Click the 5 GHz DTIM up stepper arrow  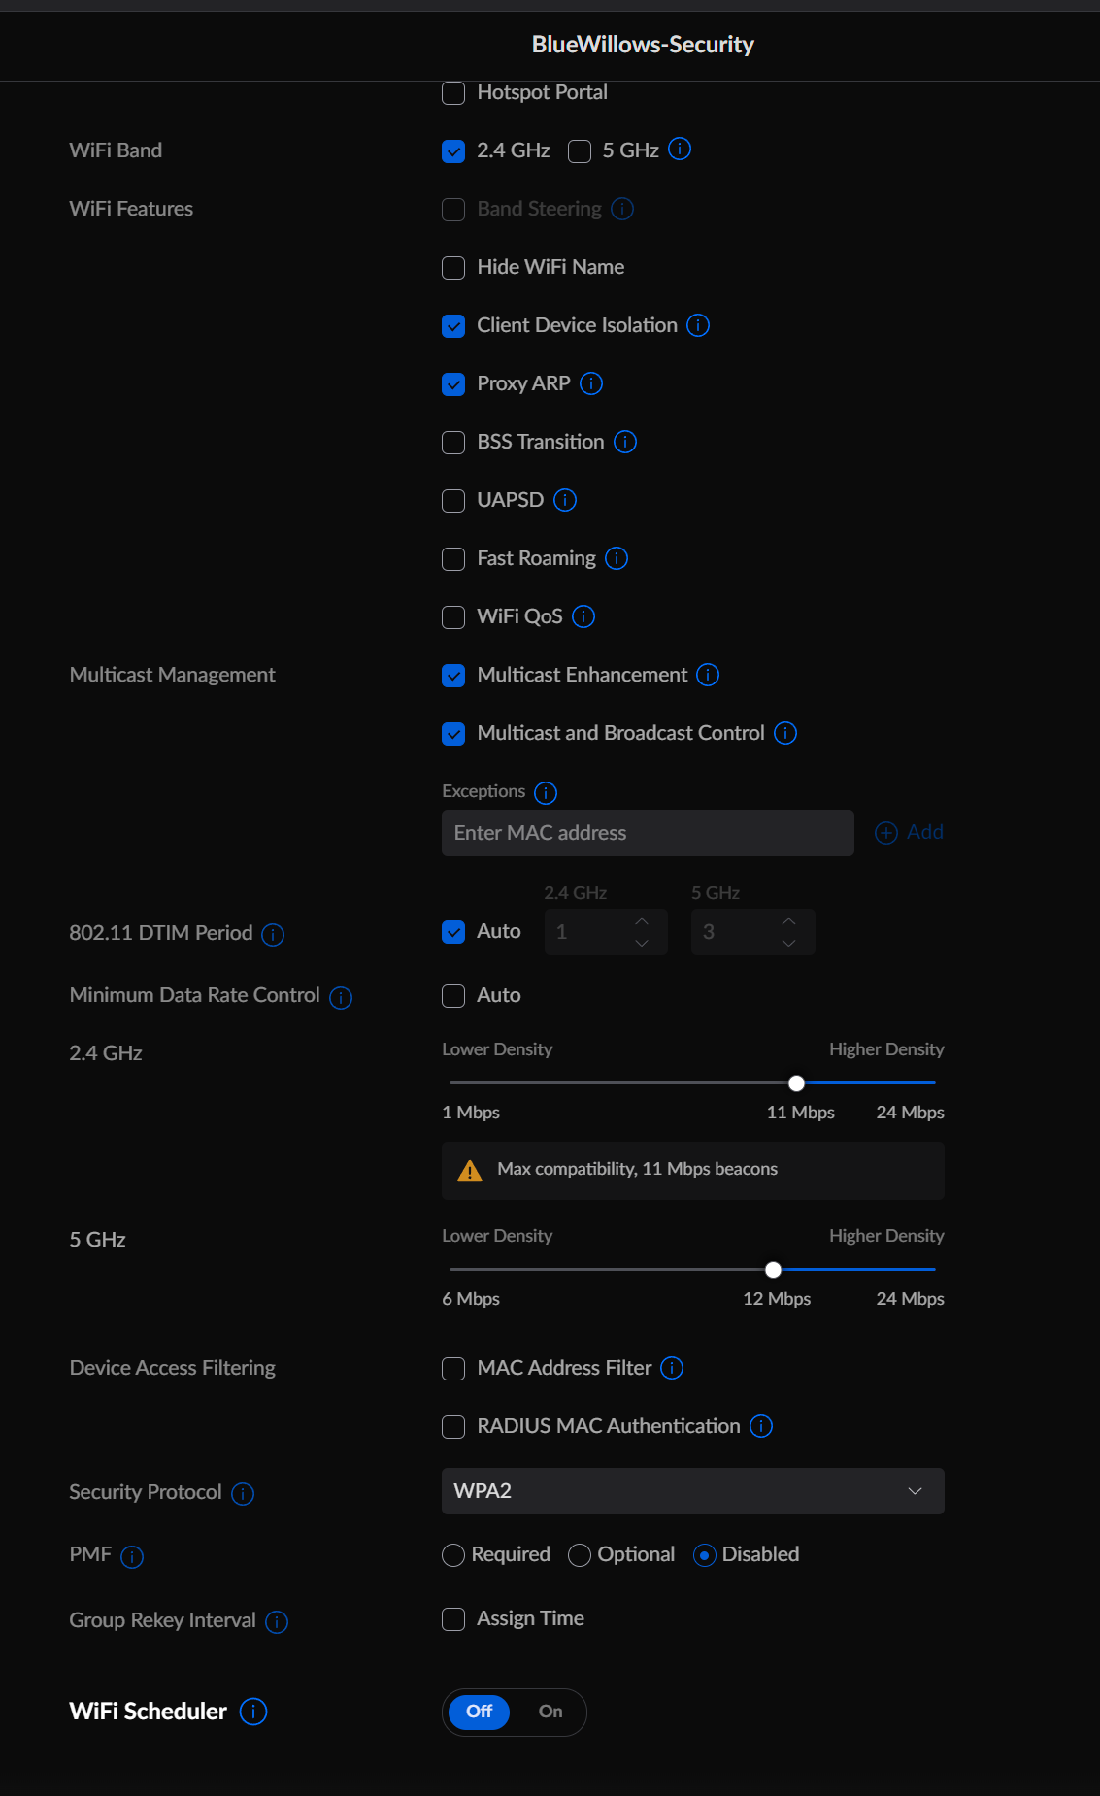pyautogui.click(x=788, y=922)
